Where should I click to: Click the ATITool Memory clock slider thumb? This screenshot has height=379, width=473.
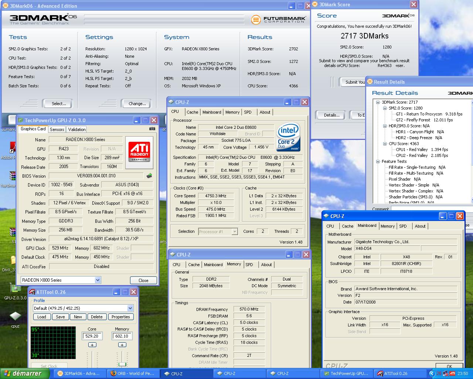coord(122,365)
